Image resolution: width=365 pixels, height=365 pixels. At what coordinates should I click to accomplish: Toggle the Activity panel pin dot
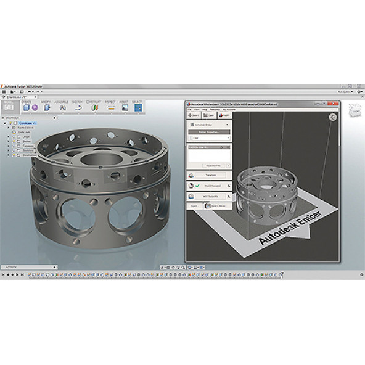pyautogui.click(x=55, y=267)
